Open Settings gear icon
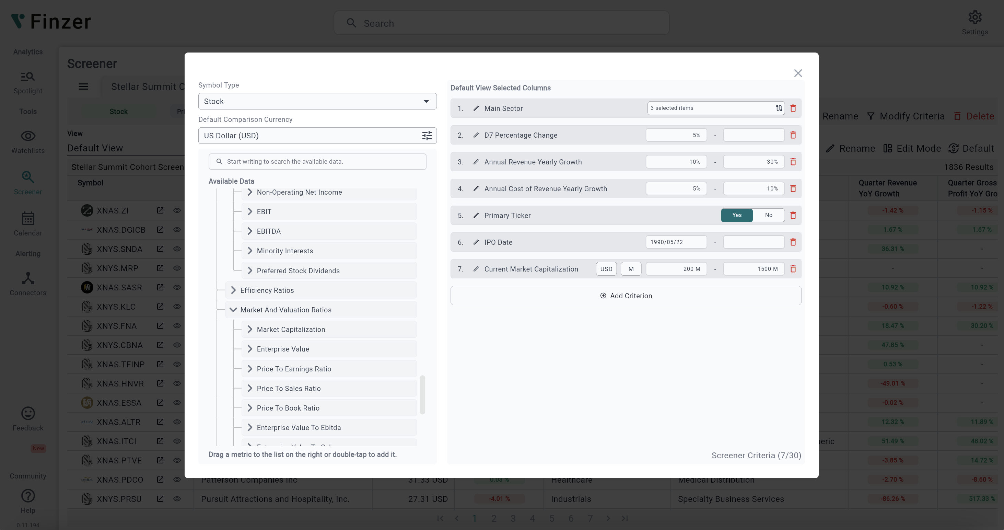Image resolution: width=1004 pixels, height=530 pixels. tap(975, 17)
